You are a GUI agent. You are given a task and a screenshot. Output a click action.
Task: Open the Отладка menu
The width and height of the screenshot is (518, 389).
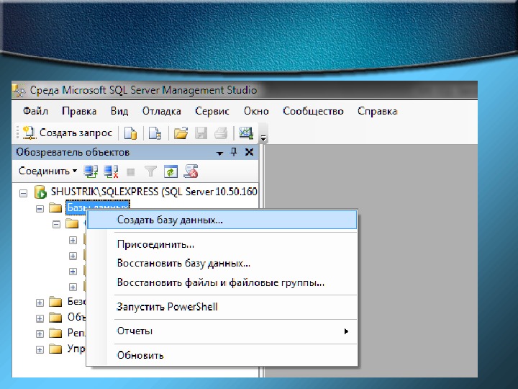click(162, 111)
